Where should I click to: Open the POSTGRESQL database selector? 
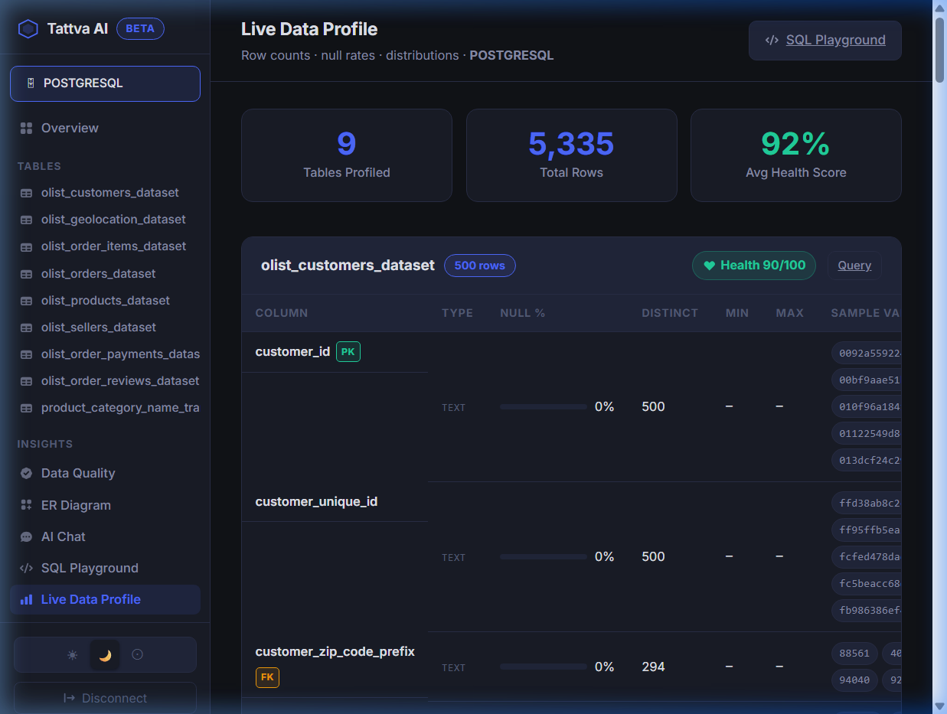[x=105, y=83]
